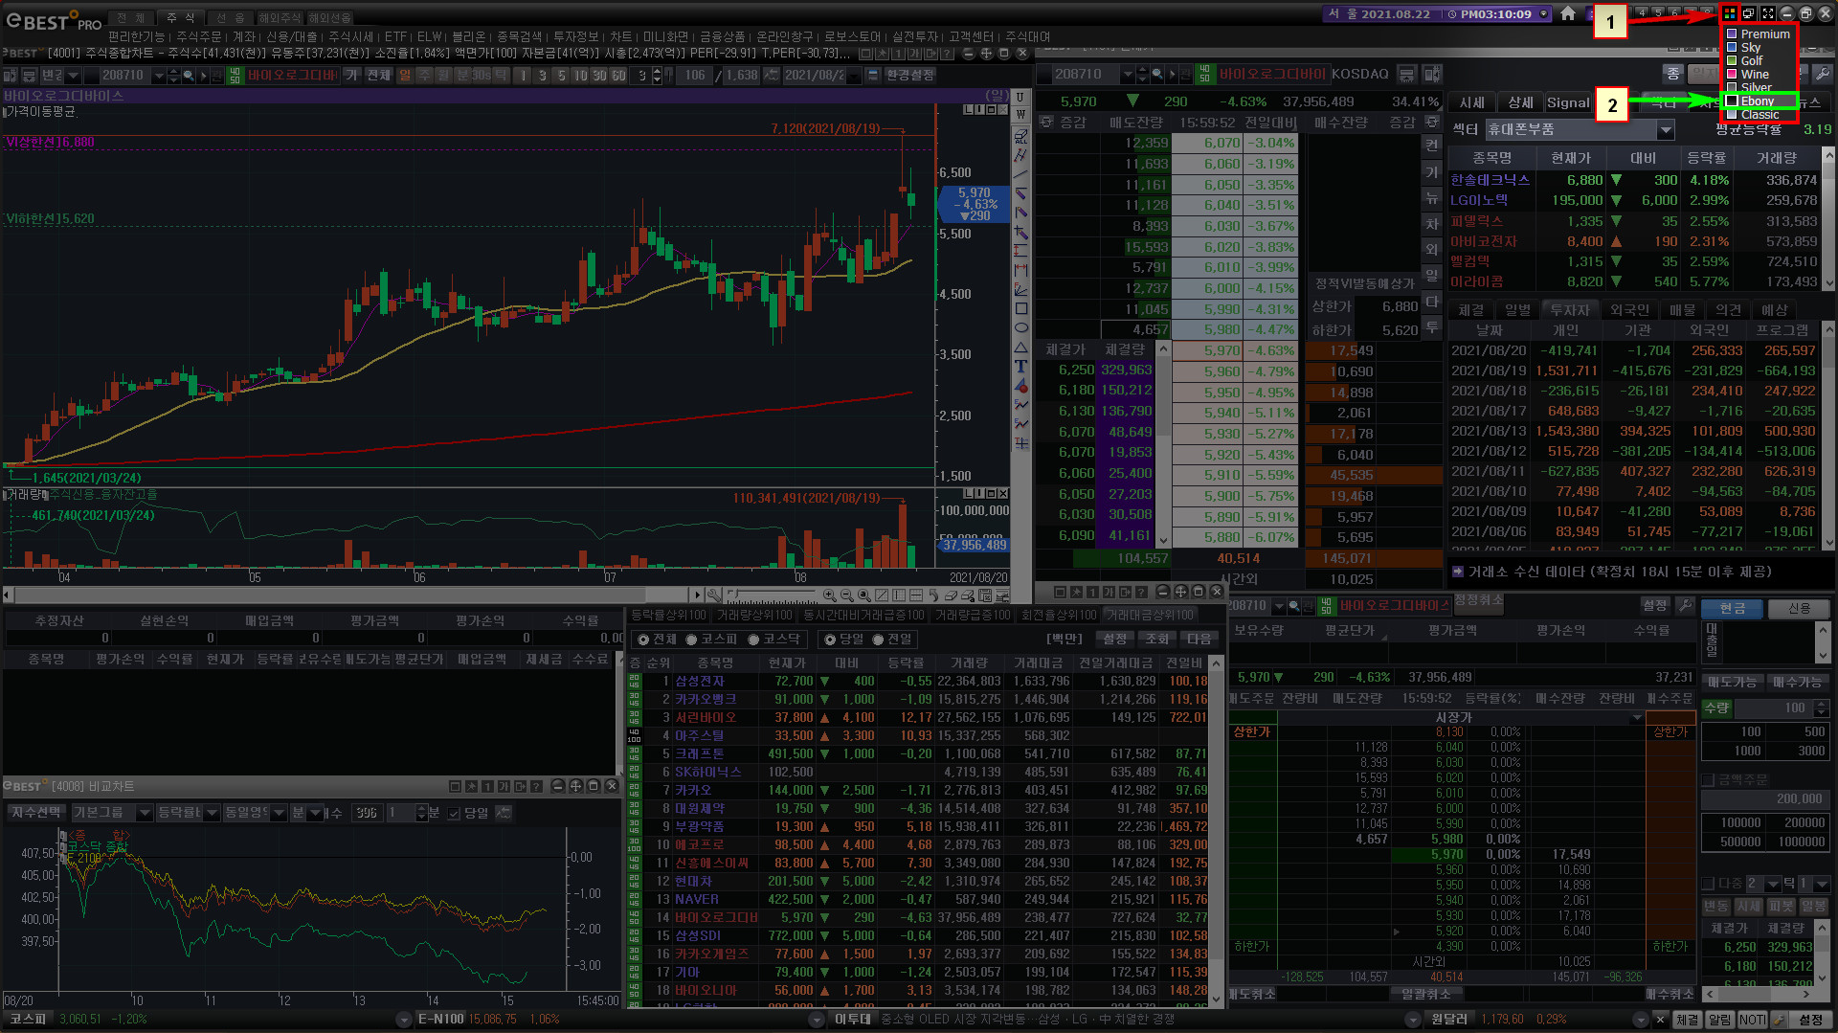
Task: Zoom in the chart with magnifier plus
Action: [x=830, y=595]
